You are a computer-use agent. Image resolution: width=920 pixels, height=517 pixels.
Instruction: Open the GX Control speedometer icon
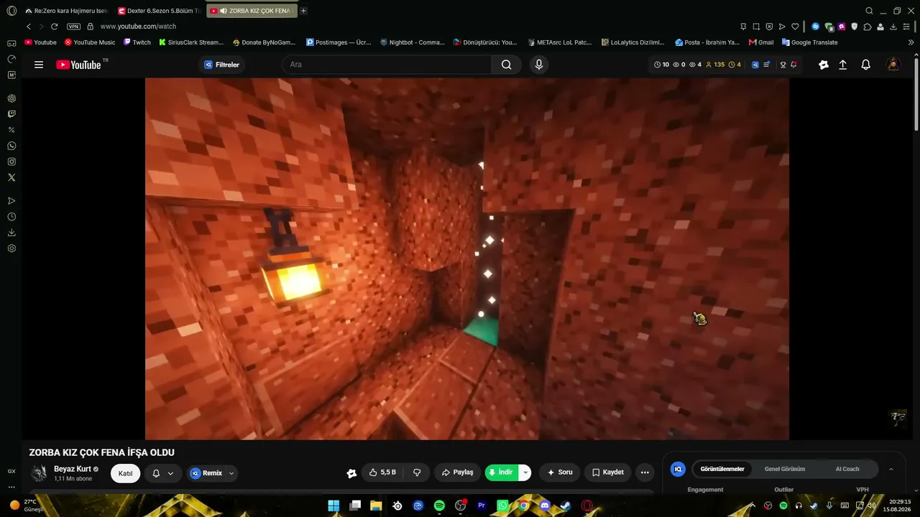11,59
